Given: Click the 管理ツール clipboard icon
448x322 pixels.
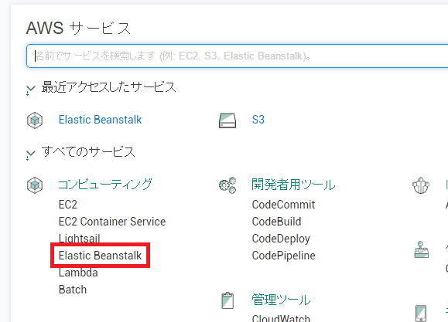Looking at the screenshot, I should point(227,300).
